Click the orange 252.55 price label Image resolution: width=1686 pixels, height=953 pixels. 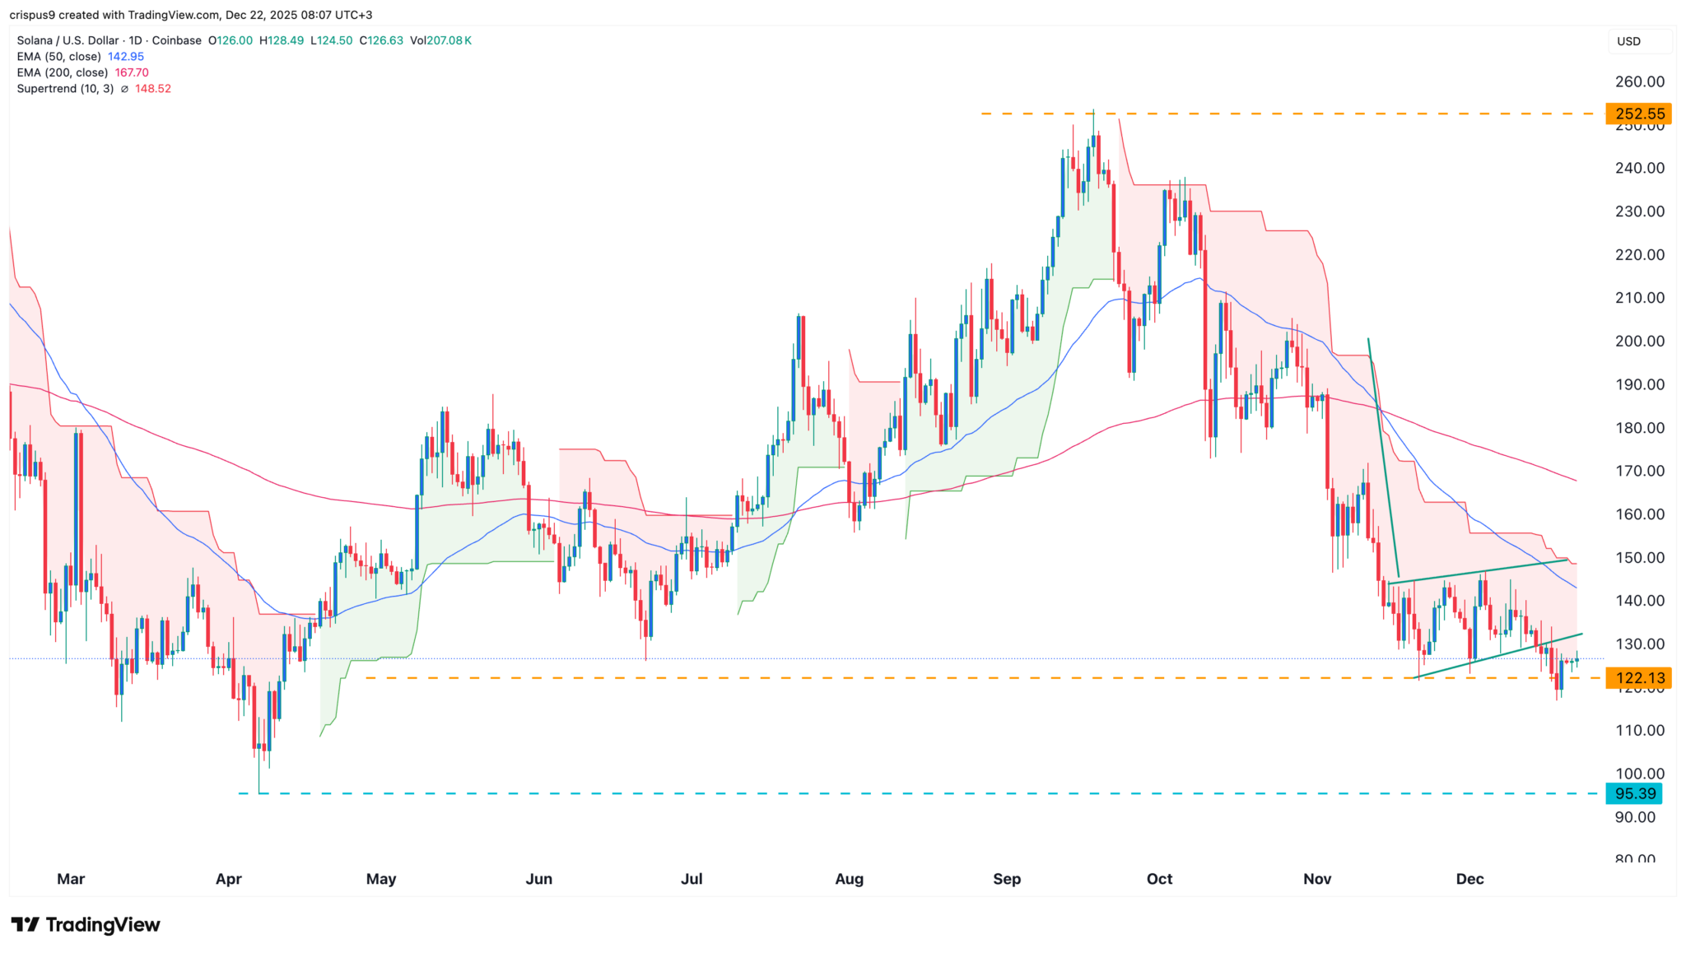1639,114
